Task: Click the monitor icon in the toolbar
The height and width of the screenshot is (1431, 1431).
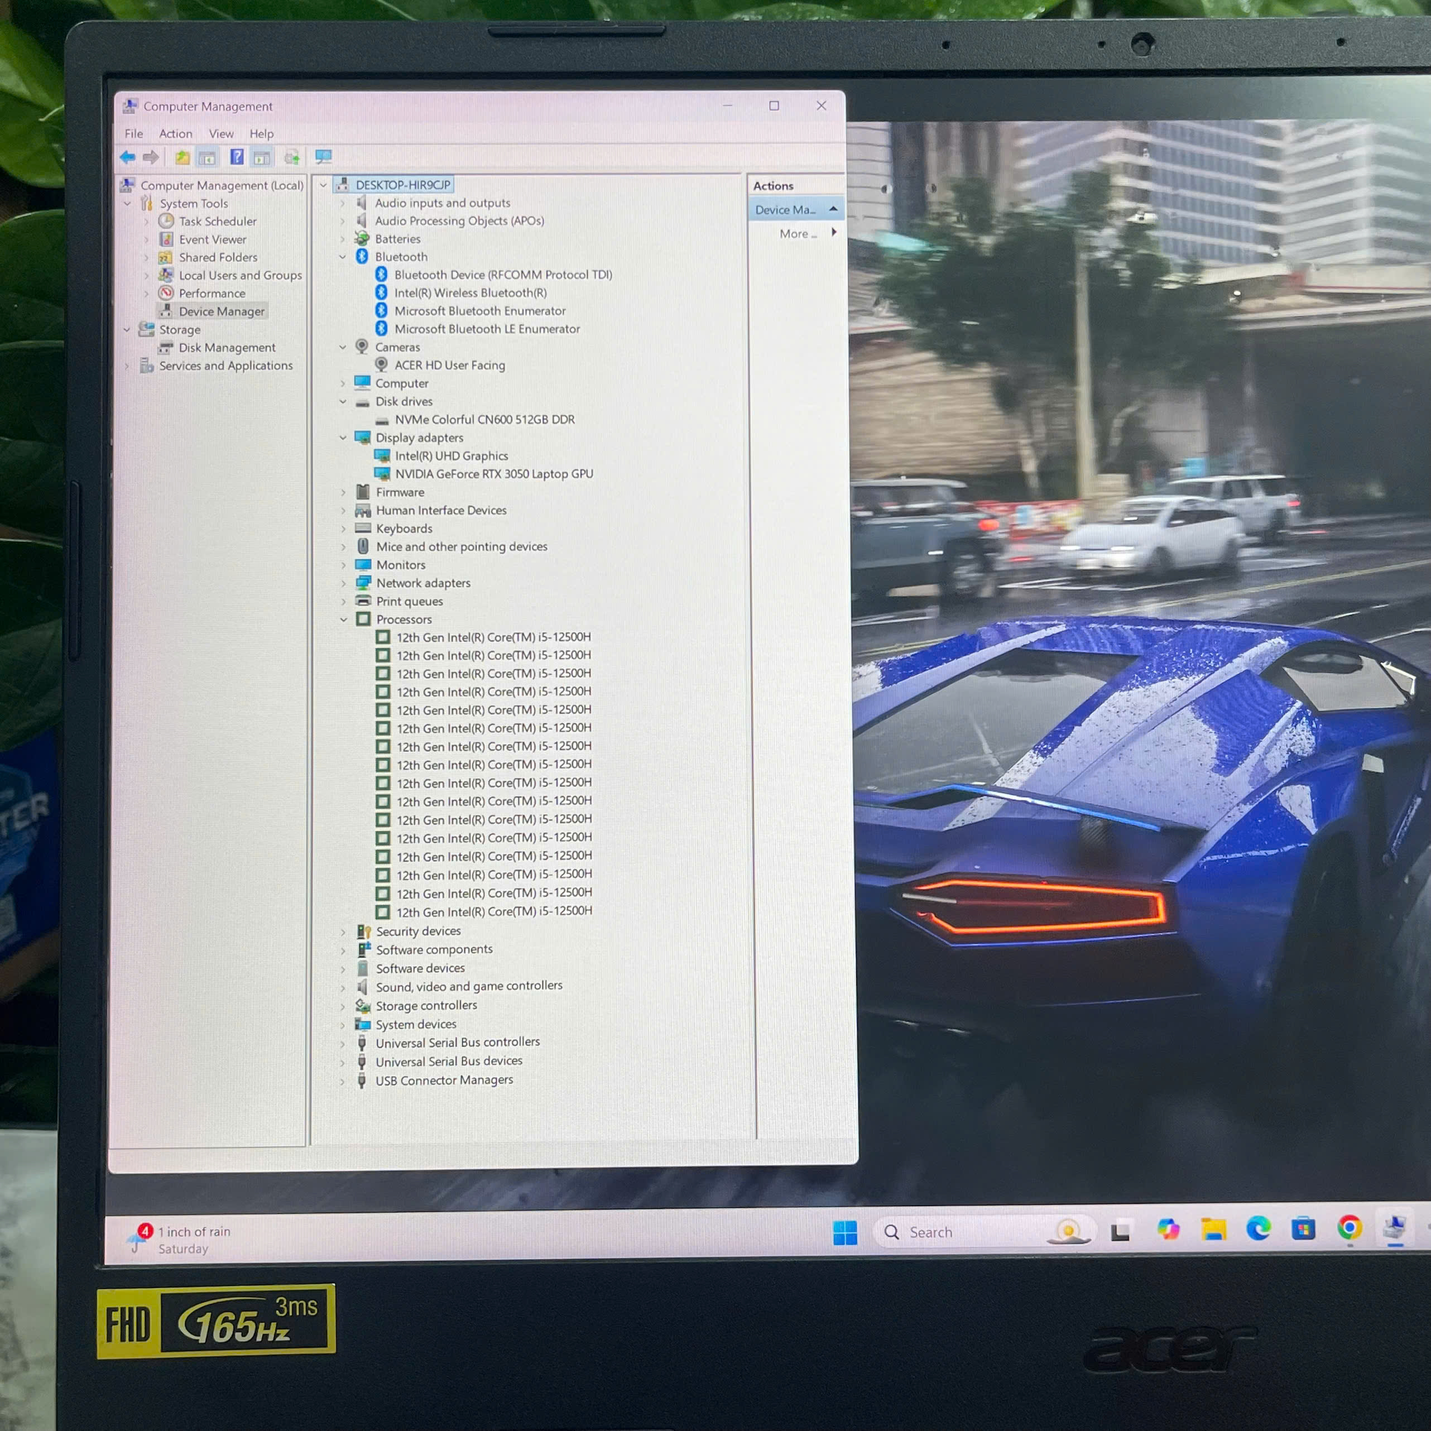Action: click(324, 157)
